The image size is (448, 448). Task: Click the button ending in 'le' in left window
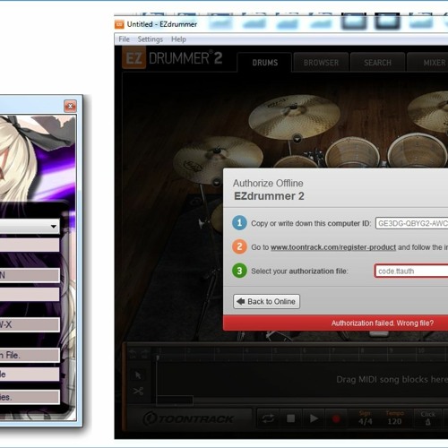pos(30,375)
